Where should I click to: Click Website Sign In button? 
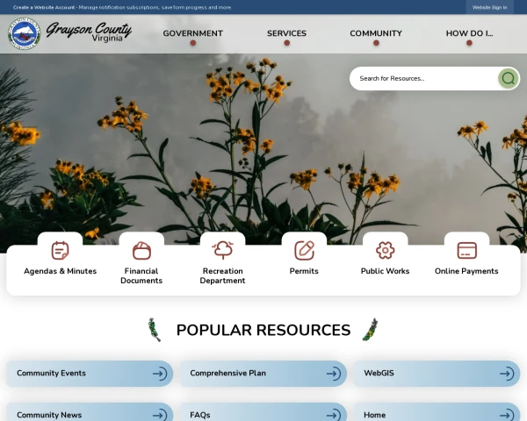pyautogui.click(x=490, y=7)
